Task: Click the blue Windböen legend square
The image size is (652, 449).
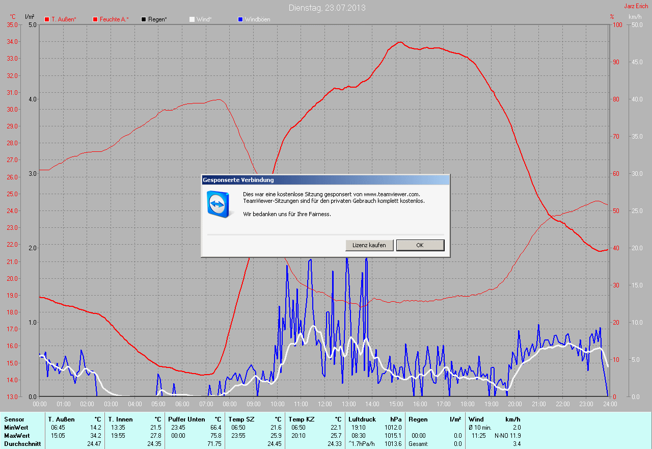Action: point(240,19)
